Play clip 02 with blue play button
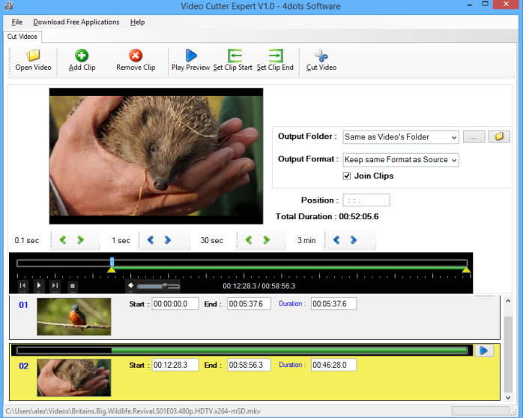Screen dimensions: 523x418 pos(484,350)
